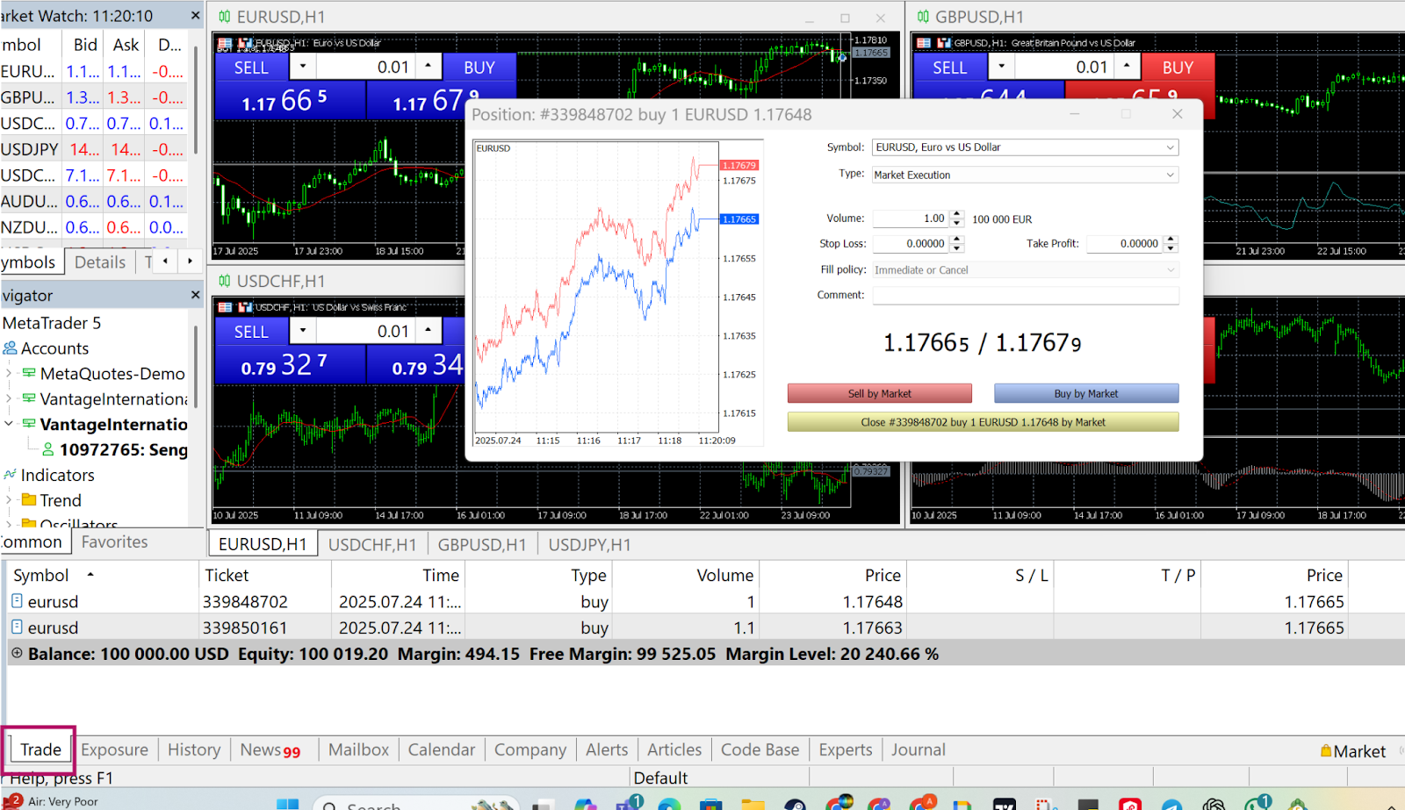Image resolution: width=1405 pixels, height=810 pixels.
Task: Open the volume dropdown arrow on GBPUSD sell panel
Action: click(x=1000, y=66)
